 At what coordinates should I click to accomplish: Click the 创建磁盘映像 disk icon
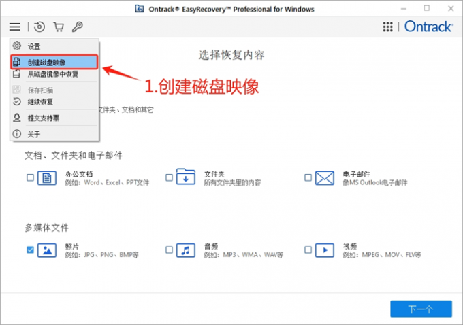pyautogui.click(x=17, y=63)
